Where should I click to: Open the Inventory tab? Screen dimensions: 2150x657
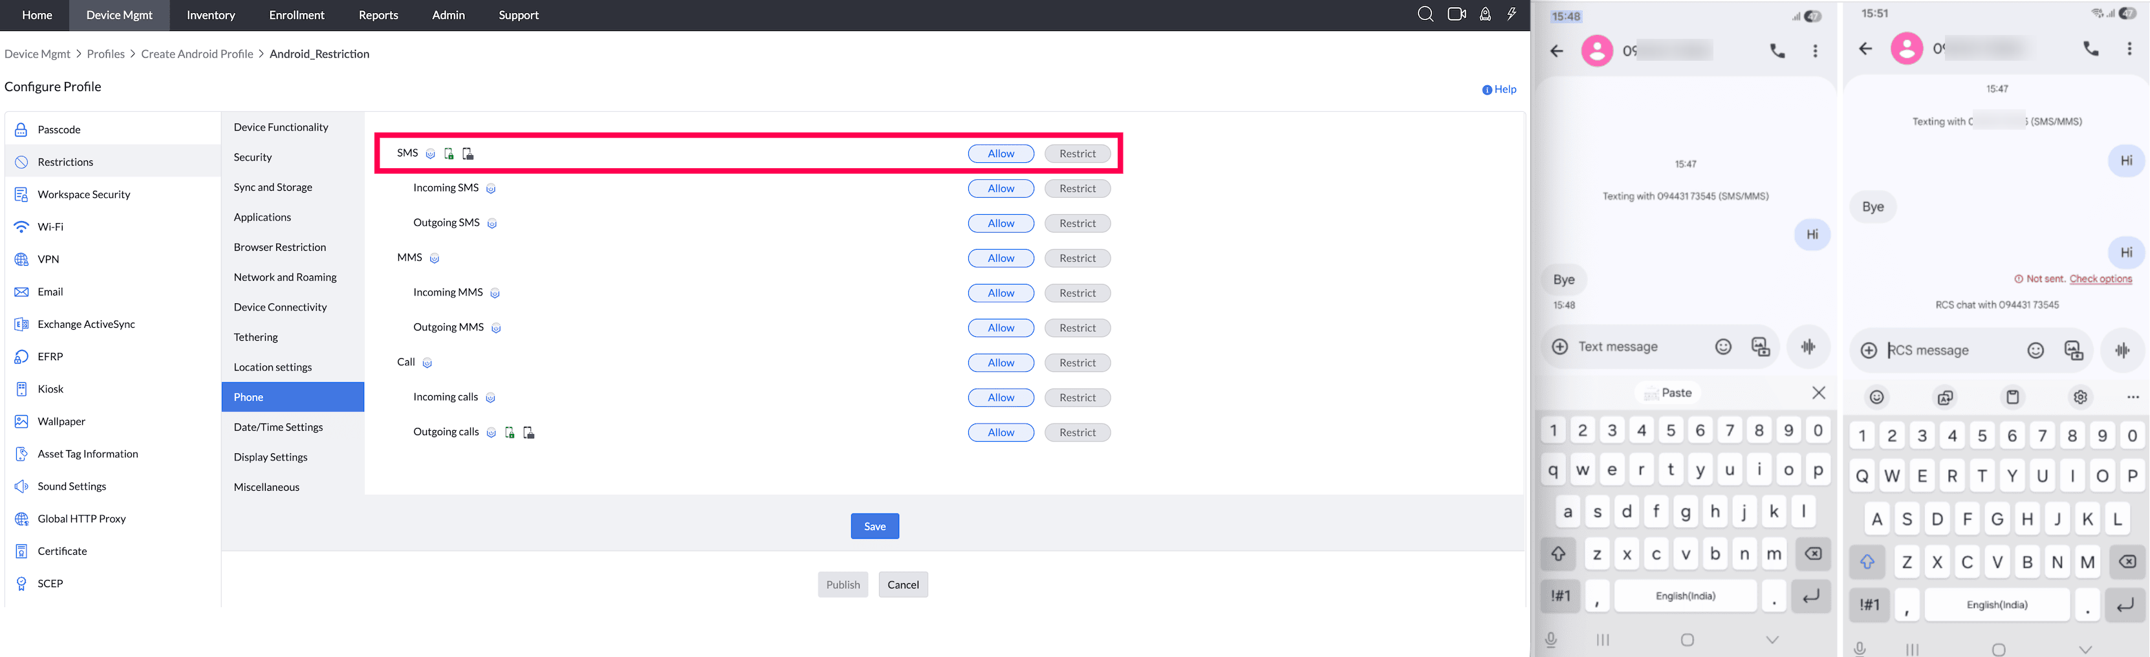[211, 15]
